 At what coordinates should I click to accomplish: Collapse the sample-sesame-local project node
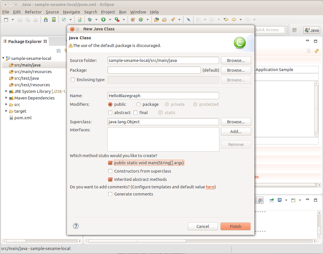[x=3, y=58]
